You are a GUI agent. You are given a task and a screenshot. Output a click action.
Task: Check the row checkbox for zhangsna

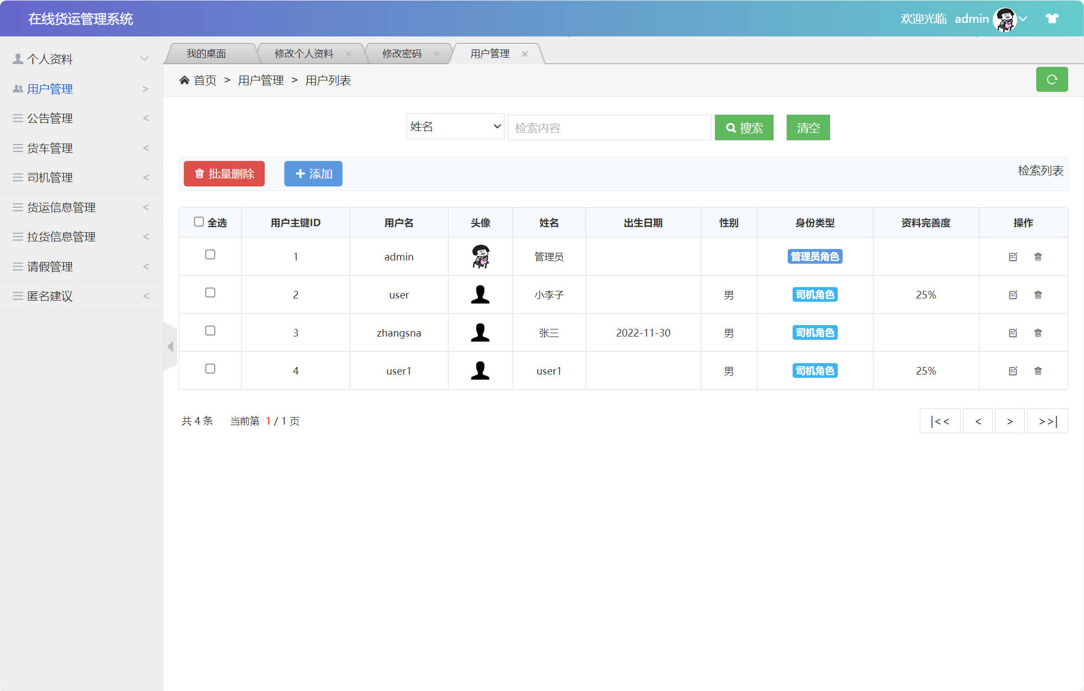(210, 331)
